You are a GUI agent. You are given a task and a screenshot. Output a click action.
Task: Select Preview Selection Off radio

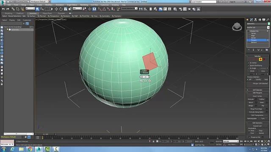pyautogui.click(x=247, y=79)
